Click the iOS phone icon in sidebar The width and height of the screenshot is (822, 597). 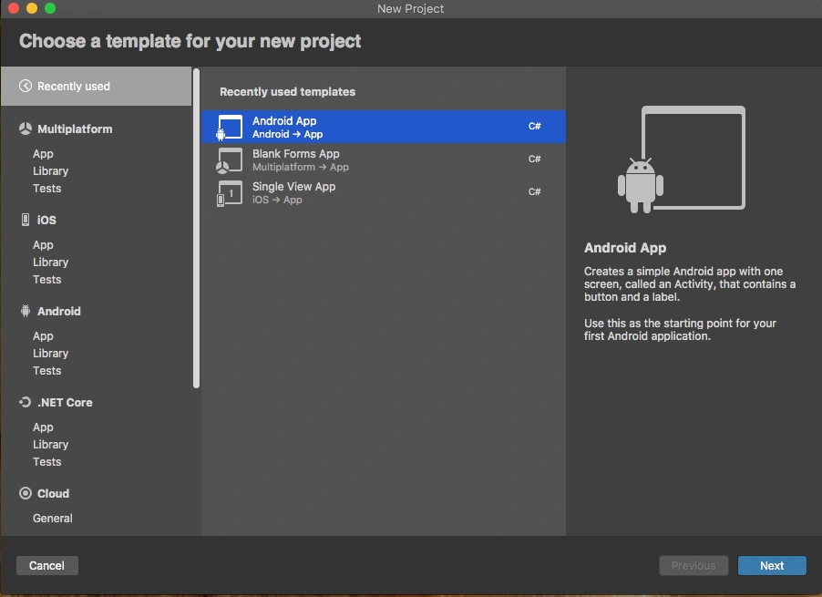click(26, 220)
